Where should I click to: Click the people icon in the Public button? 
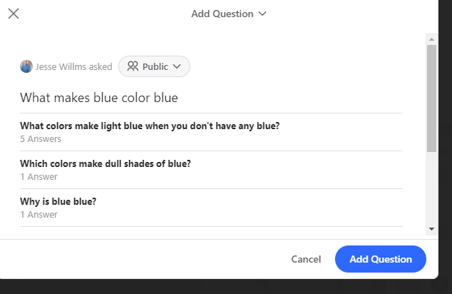point(133,66)
